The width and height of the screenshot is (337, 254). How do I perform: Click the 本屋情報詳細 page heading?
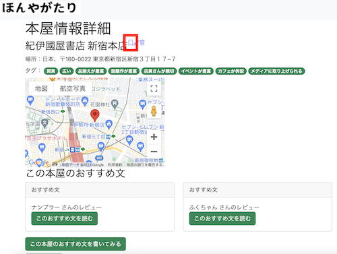point(68,28)
